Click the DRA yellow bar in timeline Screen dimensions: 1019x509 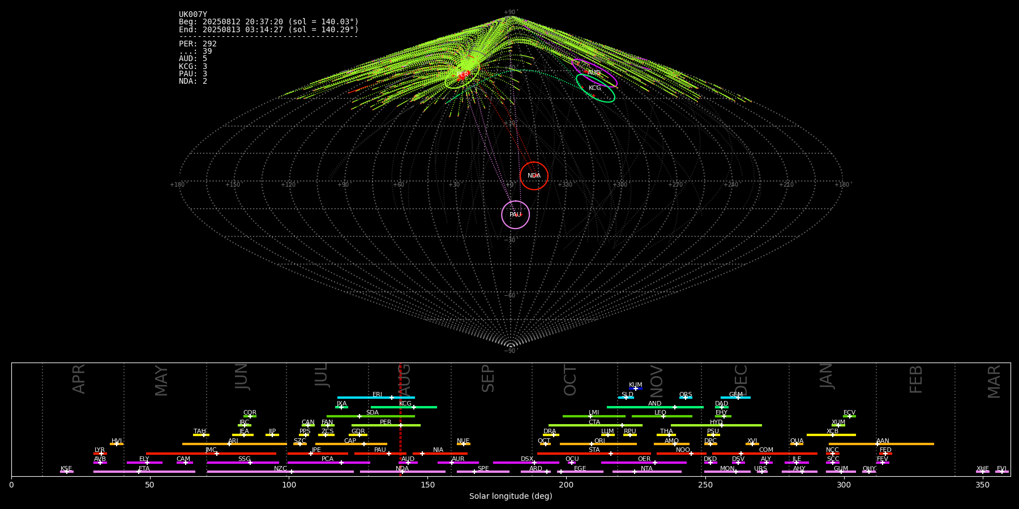point(551,434)
